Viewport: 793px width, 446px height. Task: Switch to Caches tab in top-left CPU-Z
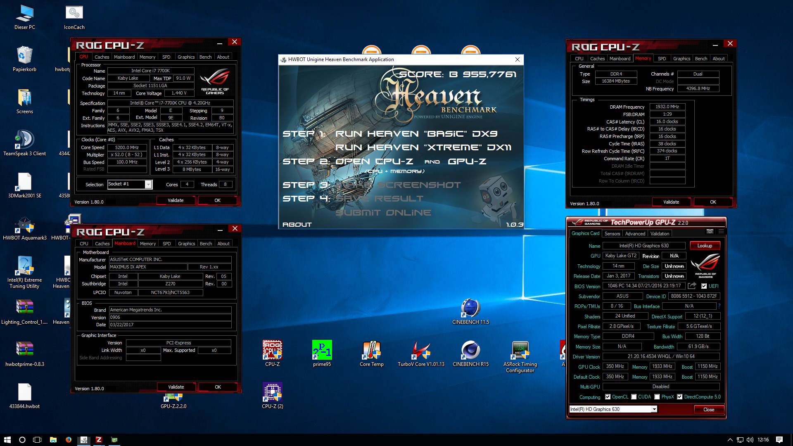click(x=102, y=57)
